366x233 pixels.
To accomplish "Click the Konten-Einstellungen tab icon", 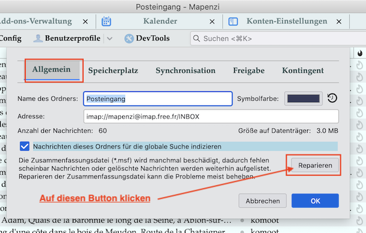I will 233,22.
